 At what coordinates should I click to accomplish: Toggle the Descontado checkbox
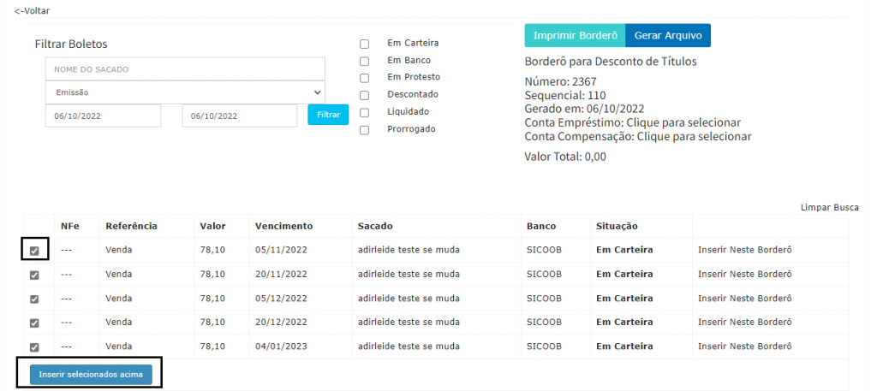pyautogui.click(x=365, y=95)
